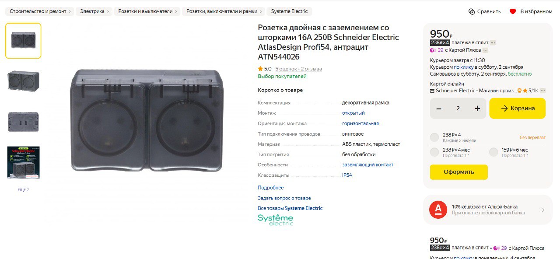This screenshot has height=259, width=560.
Task: Click the red heart favorites icon
Action: [x=513, y=11]
